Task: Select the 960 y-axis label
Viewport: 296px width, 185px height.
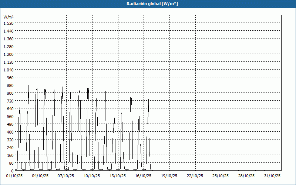Action: (x=10, y=78)
